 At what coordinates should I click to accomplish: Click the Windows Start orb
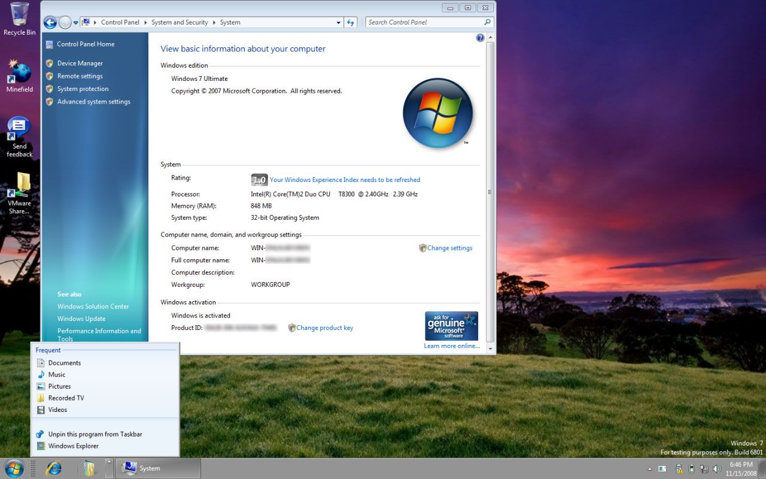click(x=13, y=468)
